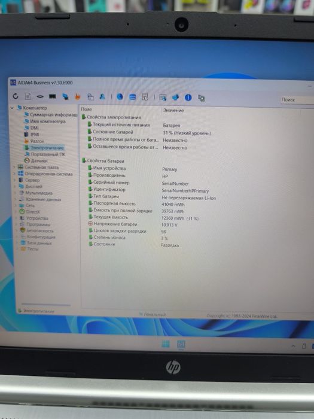Open Датчики sensors tree item
Viewport: 314px width, 419px height.
[36, 160]
